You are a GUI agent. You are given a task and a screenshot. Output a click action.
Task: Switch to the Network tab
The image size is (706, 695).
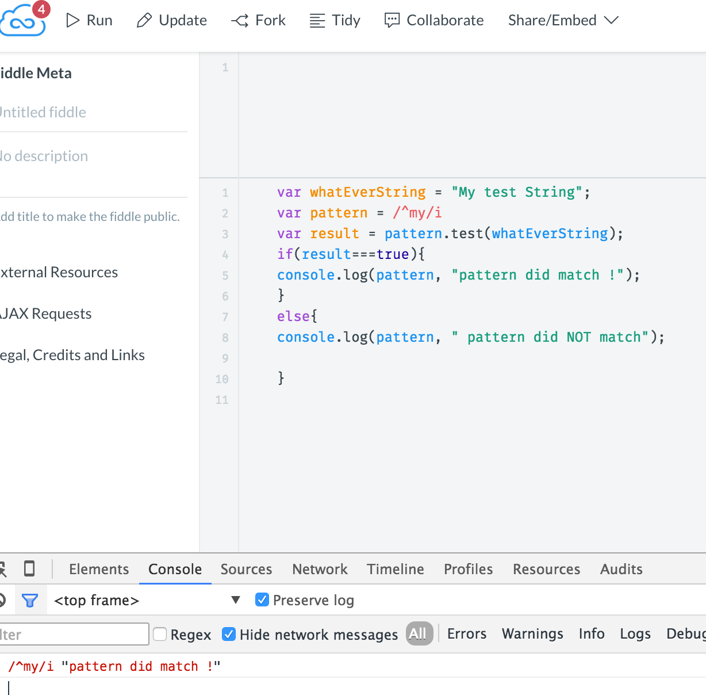[x=320, y=569]
